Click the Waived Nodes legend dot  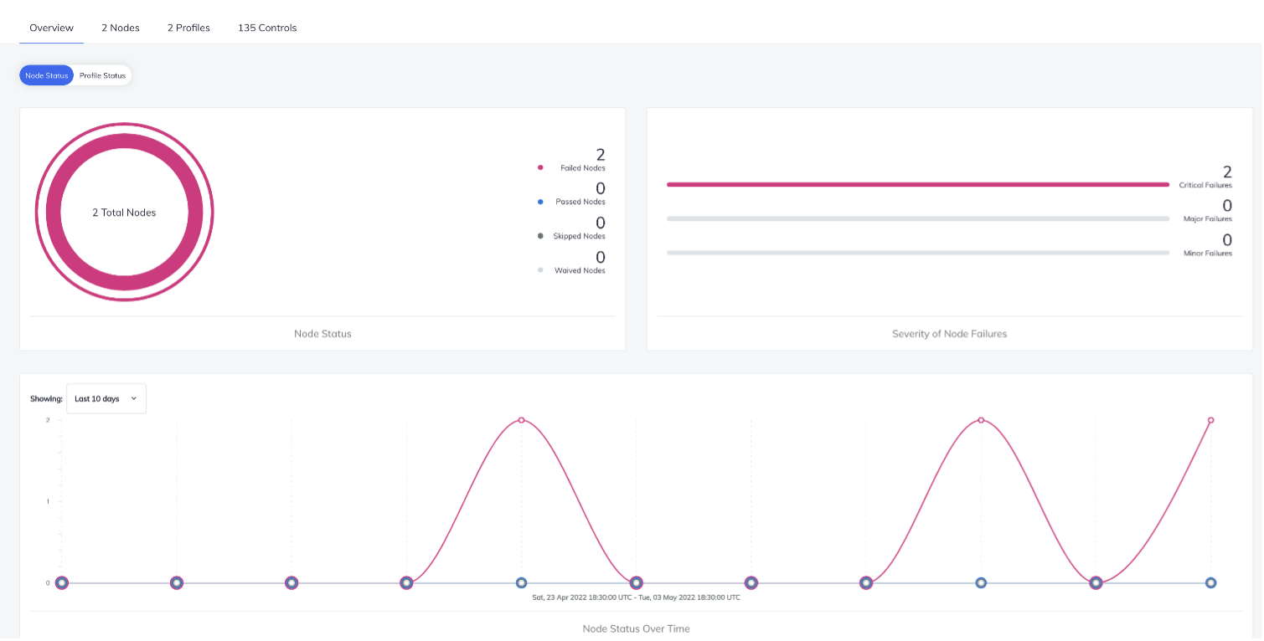(x=539, y=269)
